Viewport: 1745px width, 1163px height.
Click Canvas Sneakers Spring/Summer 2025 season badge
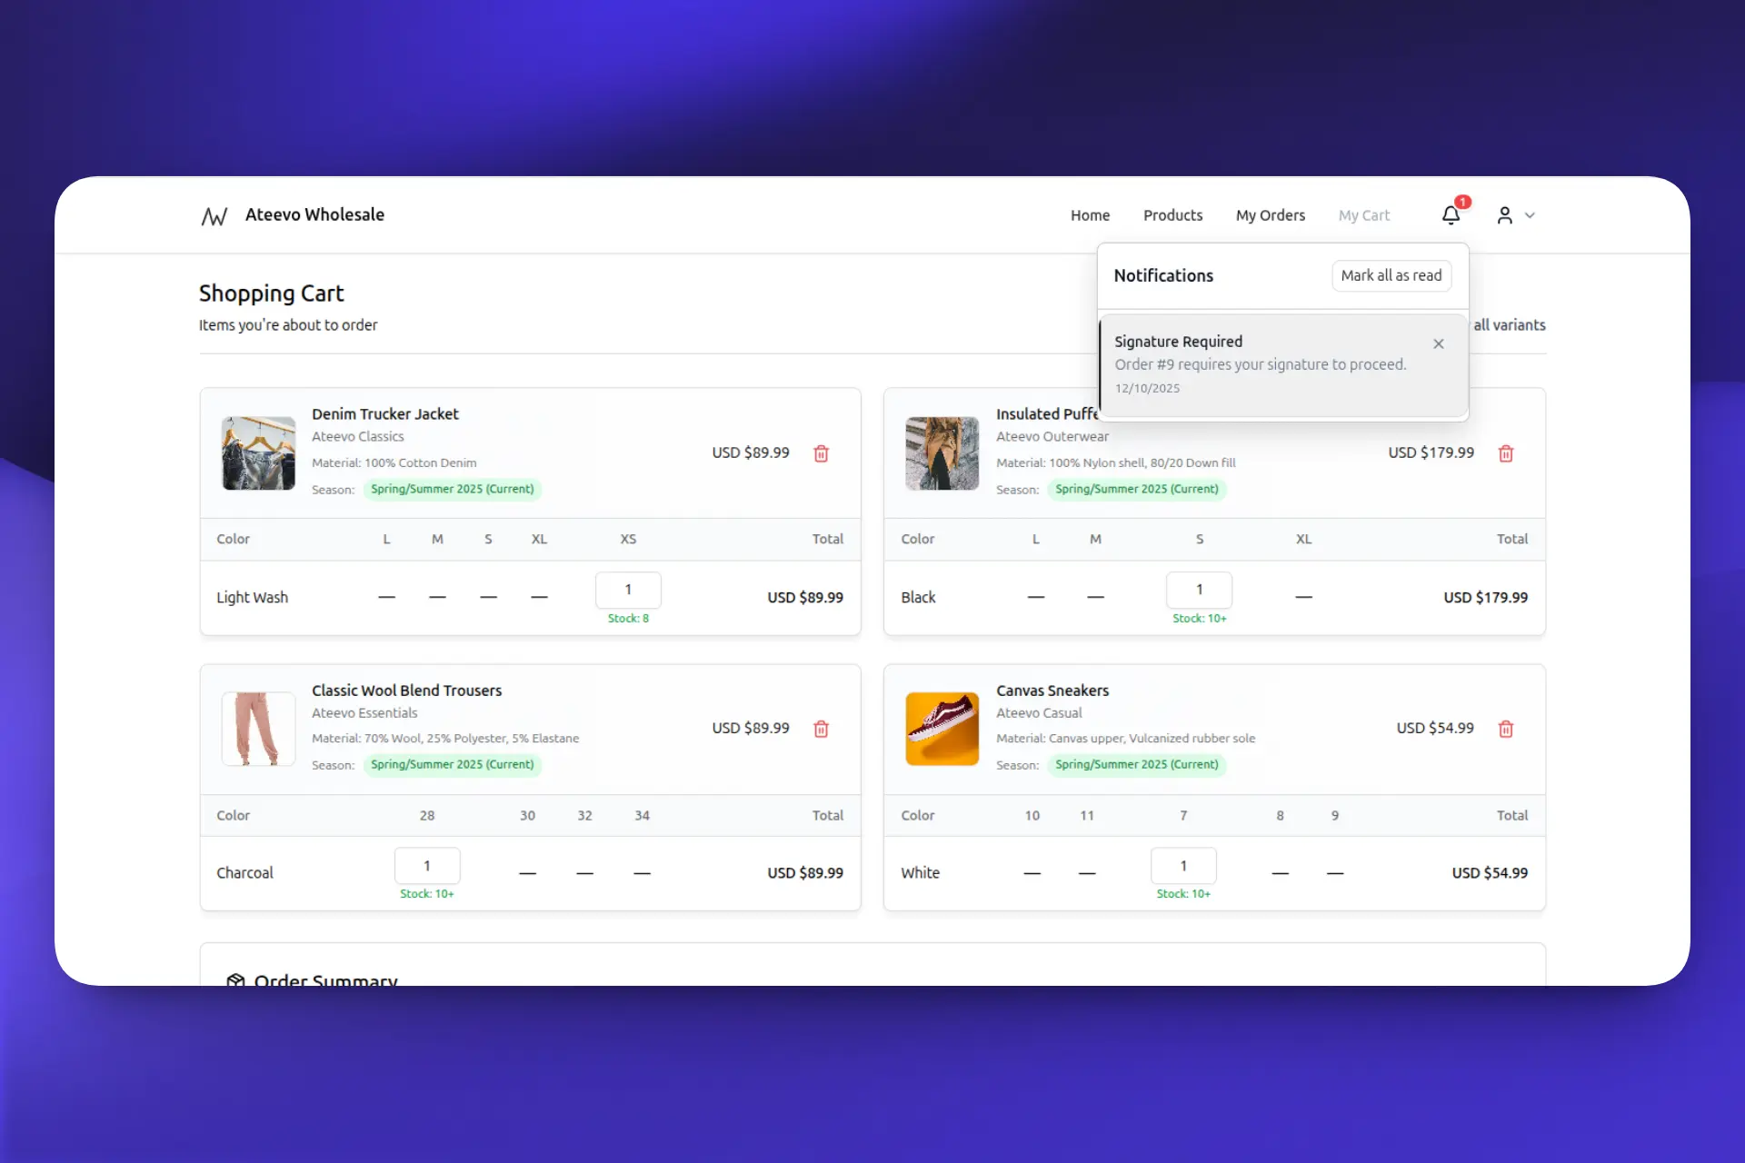pos(1137,764)
